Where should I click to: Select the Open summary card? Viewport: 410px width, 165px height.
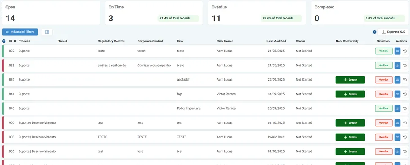51,13
